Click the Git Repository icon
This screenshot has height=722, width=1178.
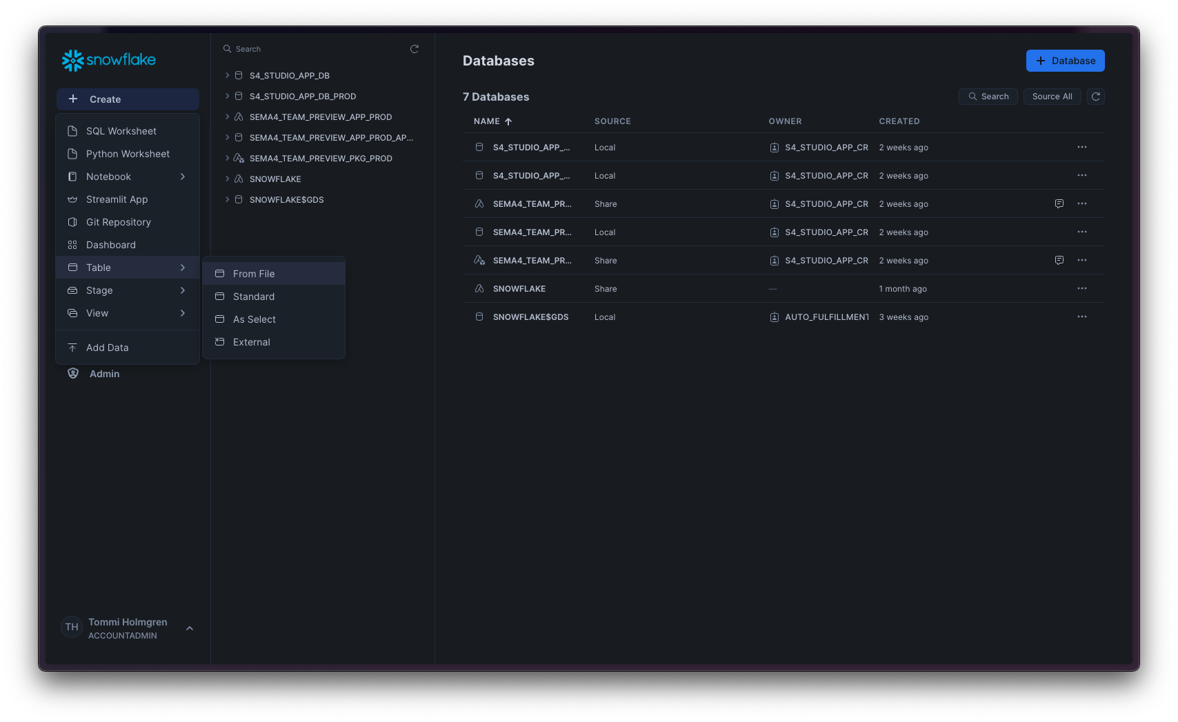coord(72,222)
